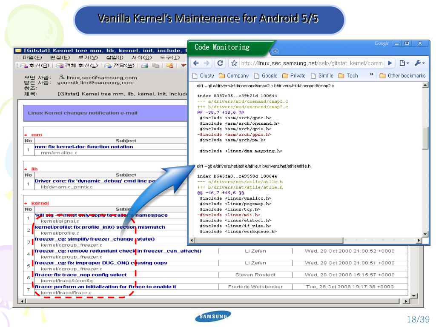Click the 회신(R) reply icon in the mail toolbar
This screenshot has height=327, width=436.
tap(24, 66)
